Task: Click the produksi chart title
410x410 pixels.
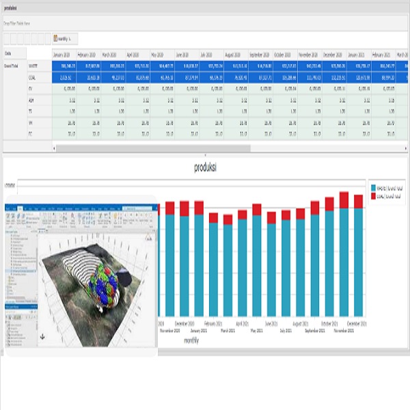Action: [205, 167]
